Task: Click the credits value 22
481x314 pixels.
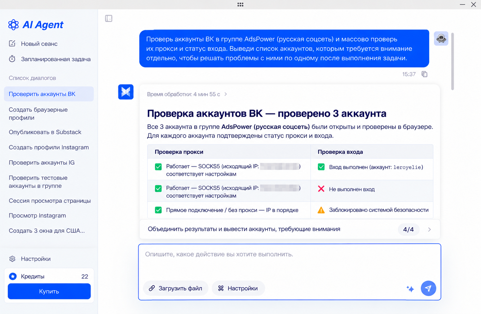Action: click(x=85, y=276)
